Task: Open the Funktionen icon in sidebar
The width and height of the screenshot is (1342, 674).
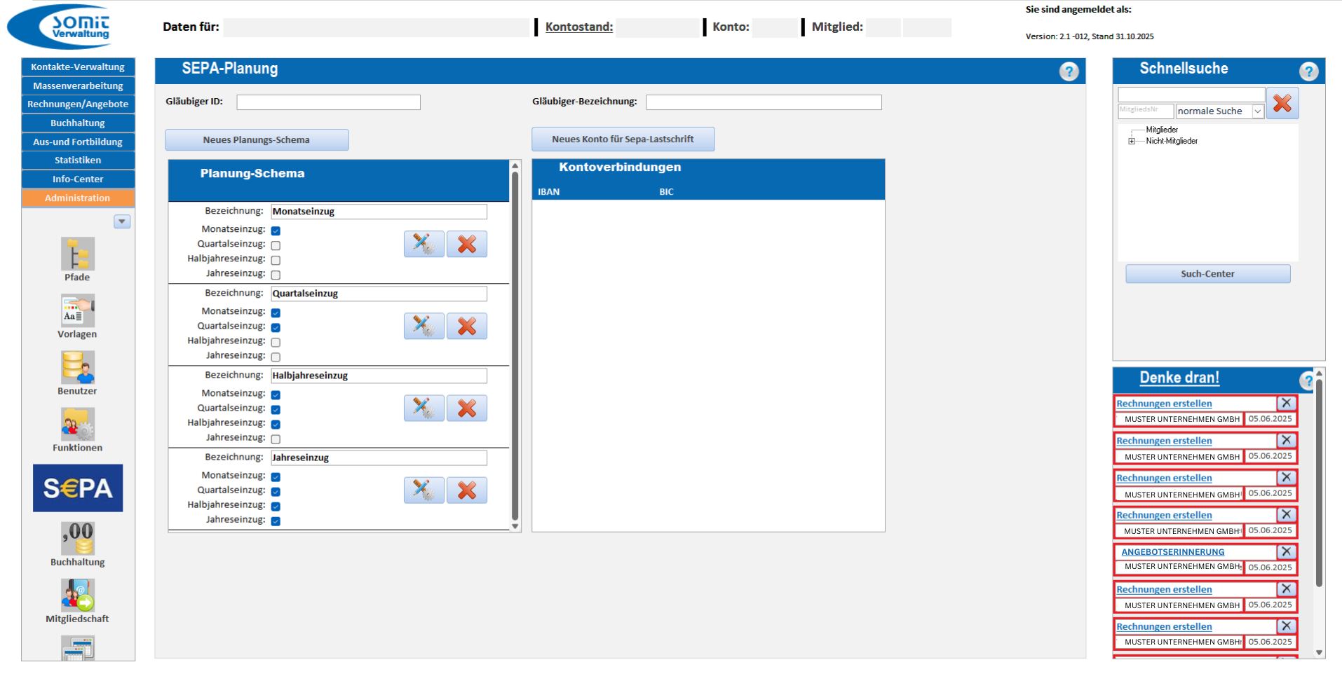Action: pyautogui.click(x=77, y=425)
